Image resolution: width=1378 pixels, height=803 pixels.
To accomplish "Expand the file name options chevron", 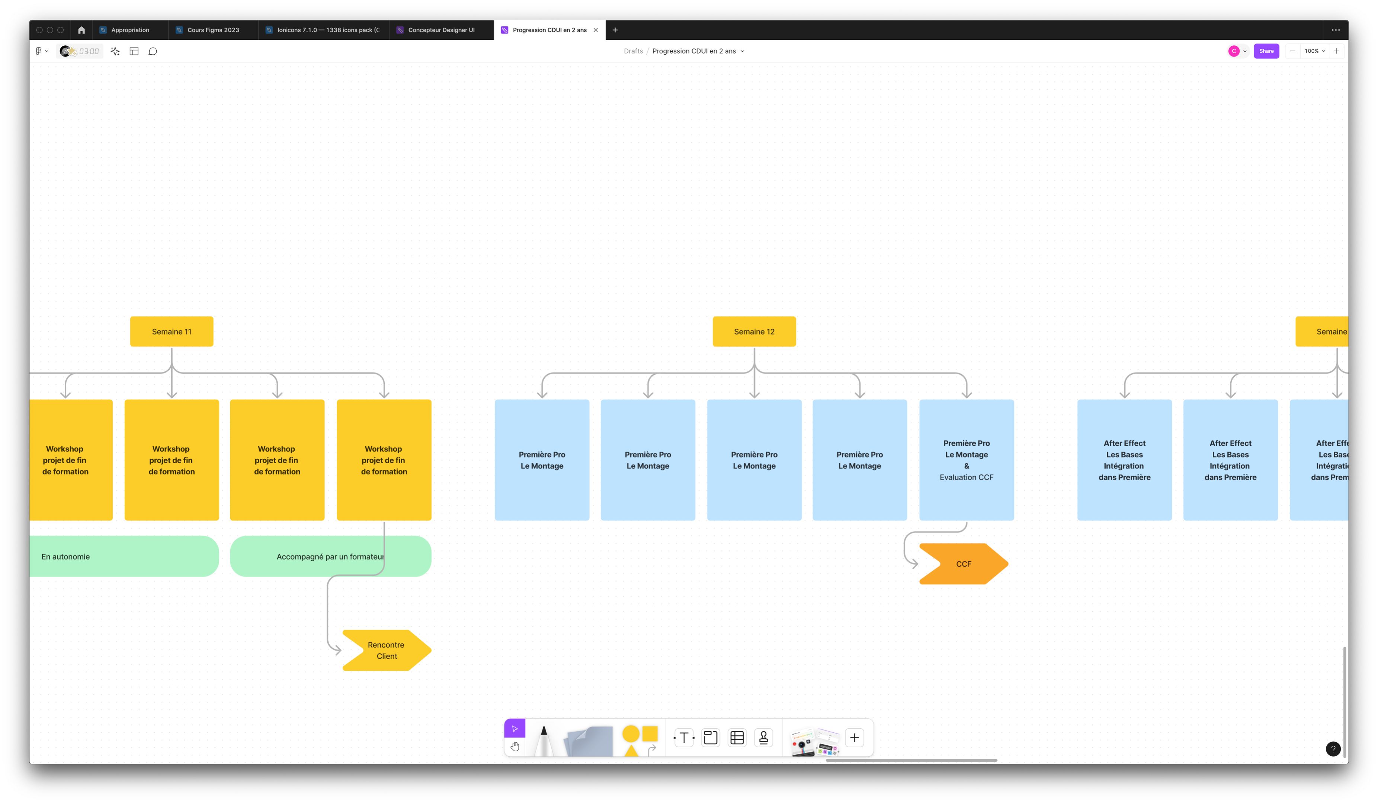I will (743, 51).
